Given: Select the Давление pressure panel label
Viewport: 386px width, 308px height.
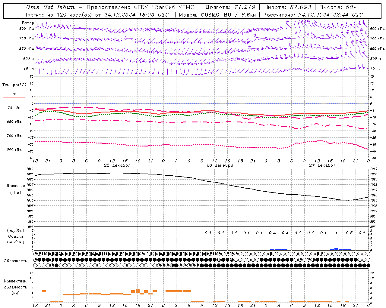Looking at the screenshot, I should [x=15, y=186].
